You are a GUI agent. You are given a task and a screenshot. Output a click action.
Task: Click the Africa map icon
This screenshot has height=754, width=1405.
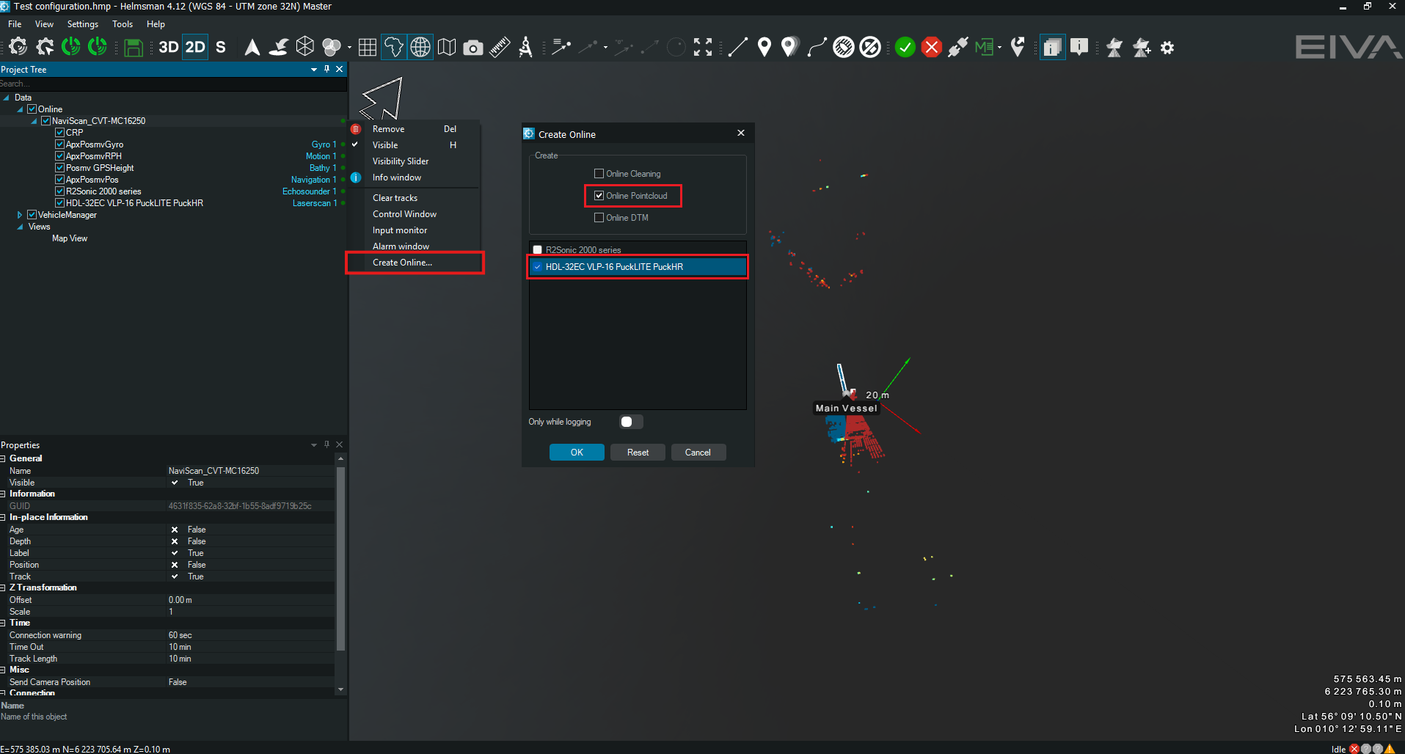coord(394,48)
